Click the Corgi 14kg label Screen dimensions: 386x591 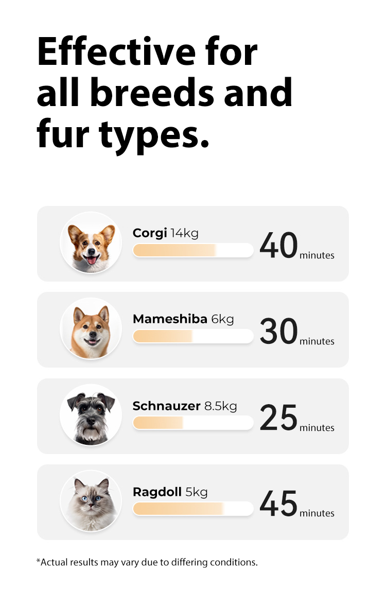[165, 233]
